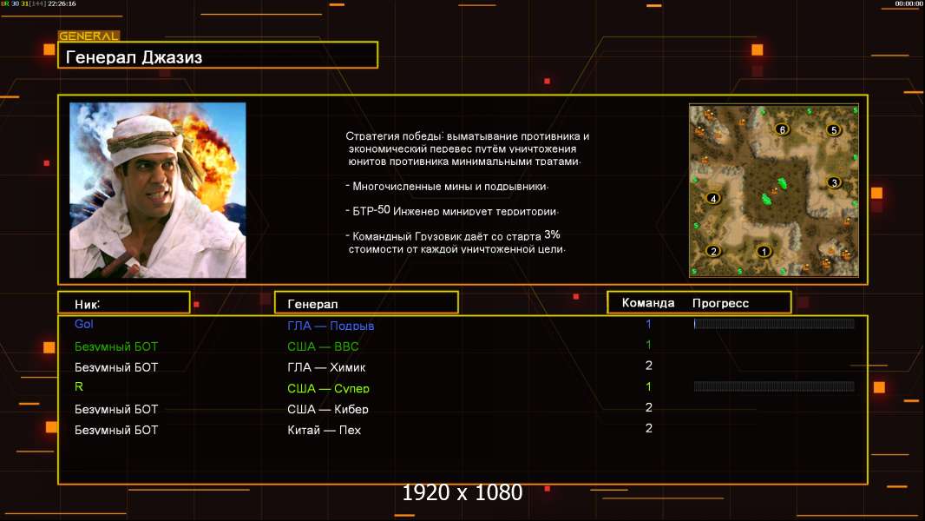Click start position 4 on the minimap
Image resolution: width=925 pixels, height=521 pixels.
click(x=713, y=199)
